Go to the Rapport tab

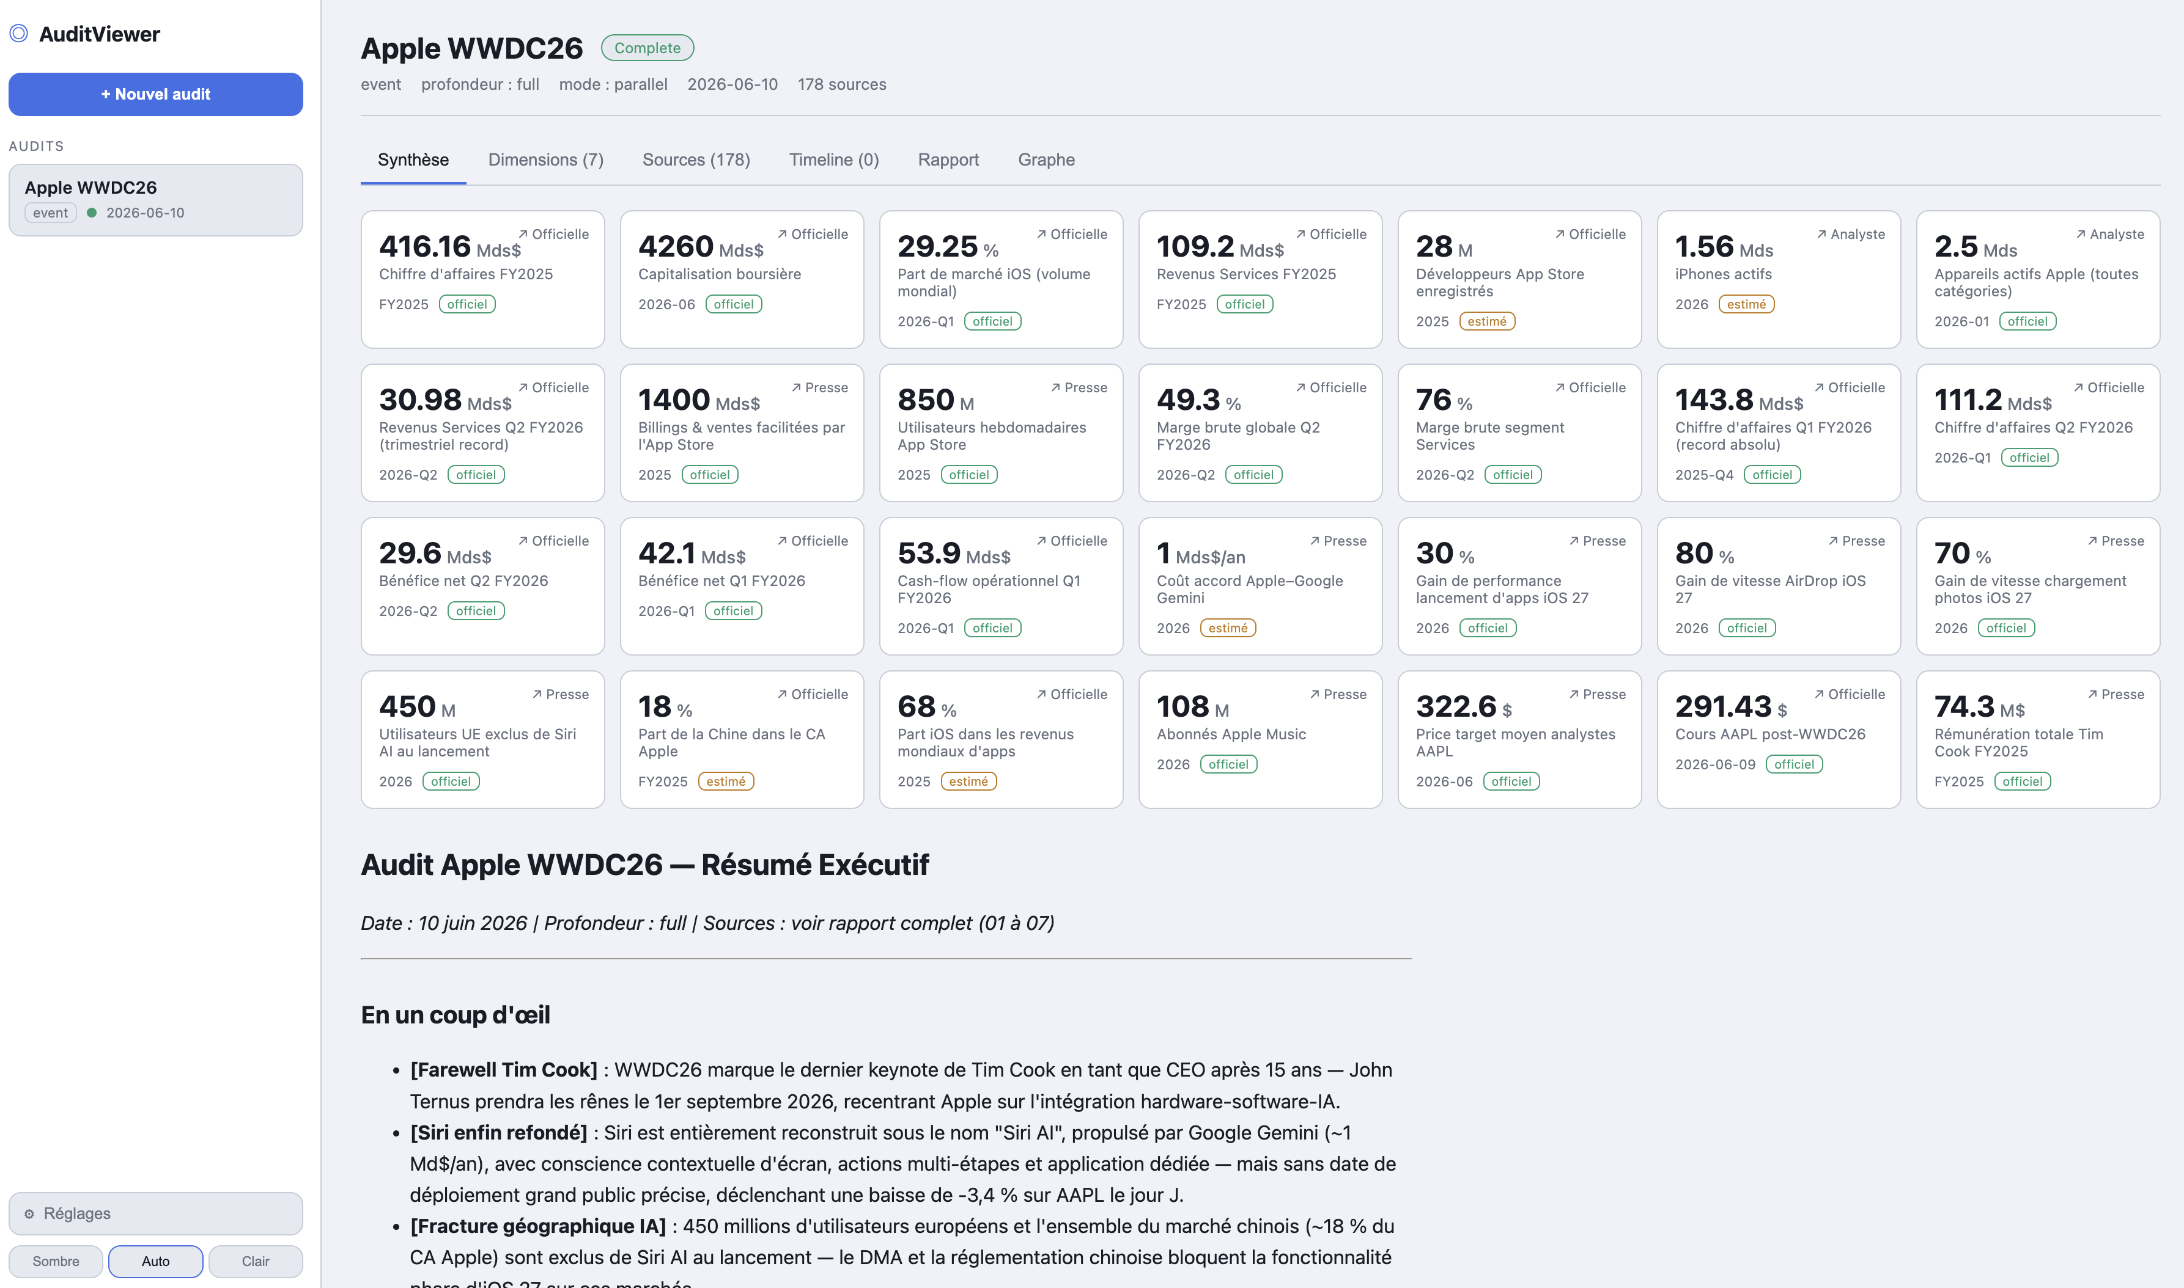pos(948,159)
